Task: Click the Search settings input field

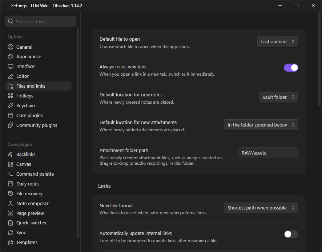Action: (40, 21)
